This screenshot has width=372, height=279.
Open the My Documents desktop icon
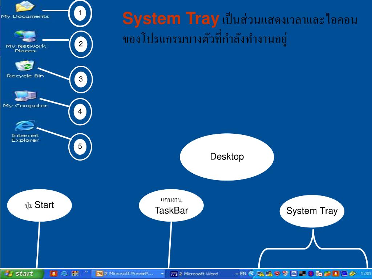click(x=25, y=9)
